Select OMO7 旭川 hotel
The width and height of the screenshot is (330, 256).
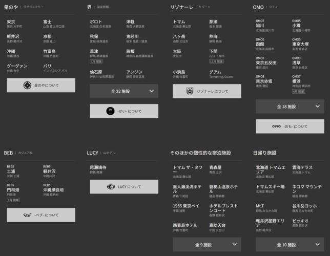point(260,25)
